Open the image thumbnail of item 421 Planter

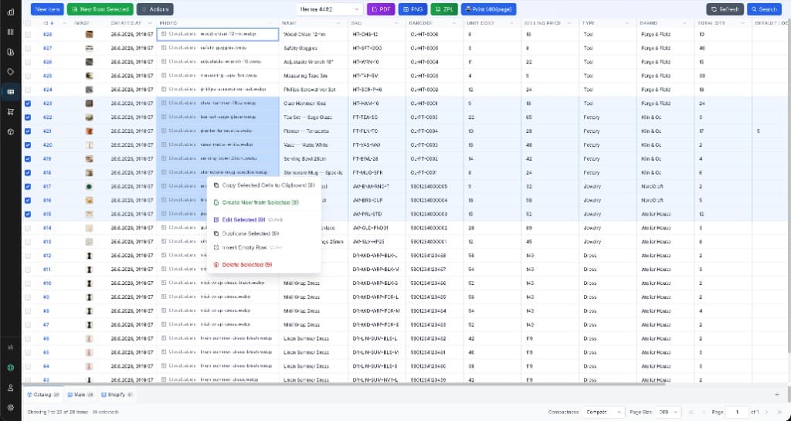(x=90, y=131)
